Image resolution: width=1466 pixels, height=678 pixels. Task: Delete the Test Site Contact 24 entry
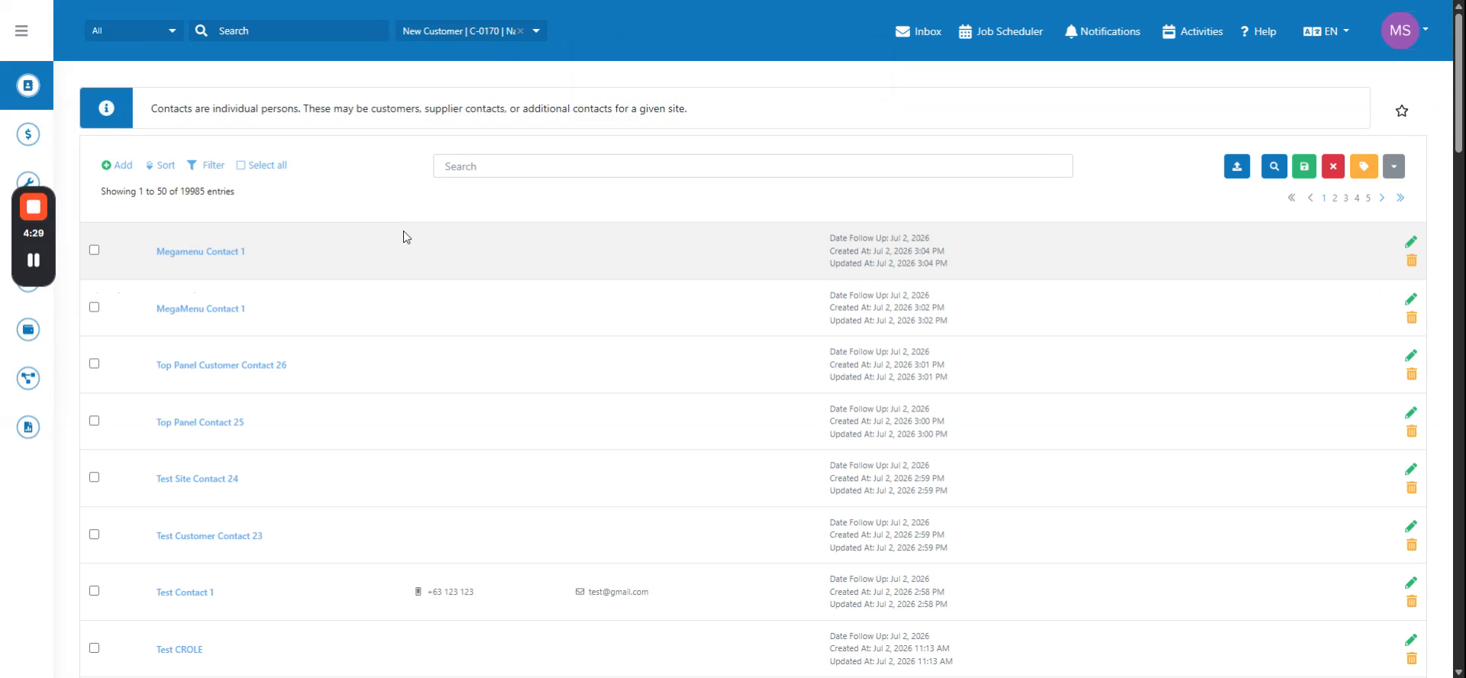point(1412,488)
